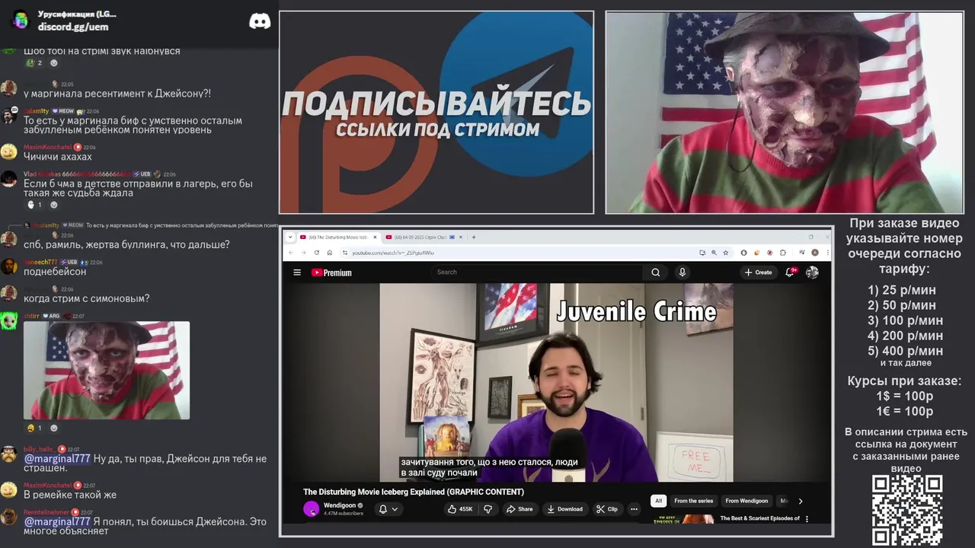The image size is (975, 548).
Task: Select From Wendigoon chip
Action: tap(746, 501)
